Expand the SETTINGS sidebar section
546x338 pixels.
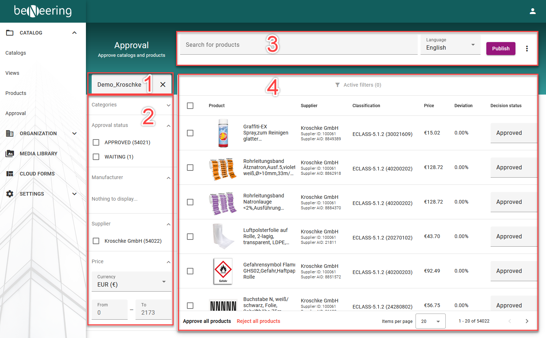[74, 194]
